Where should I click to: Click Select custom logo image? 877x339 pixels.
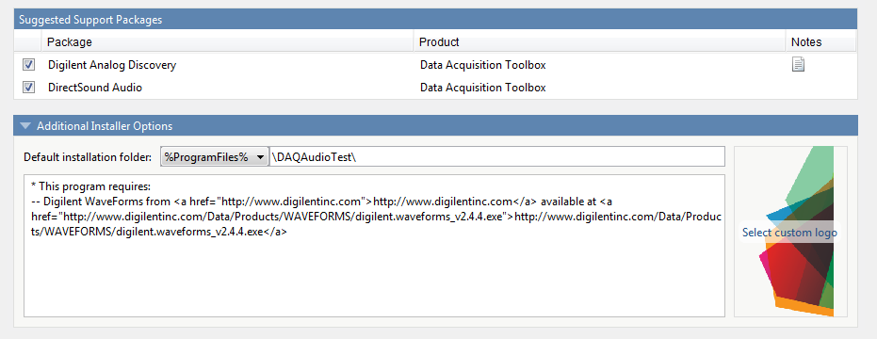[790, 232]
